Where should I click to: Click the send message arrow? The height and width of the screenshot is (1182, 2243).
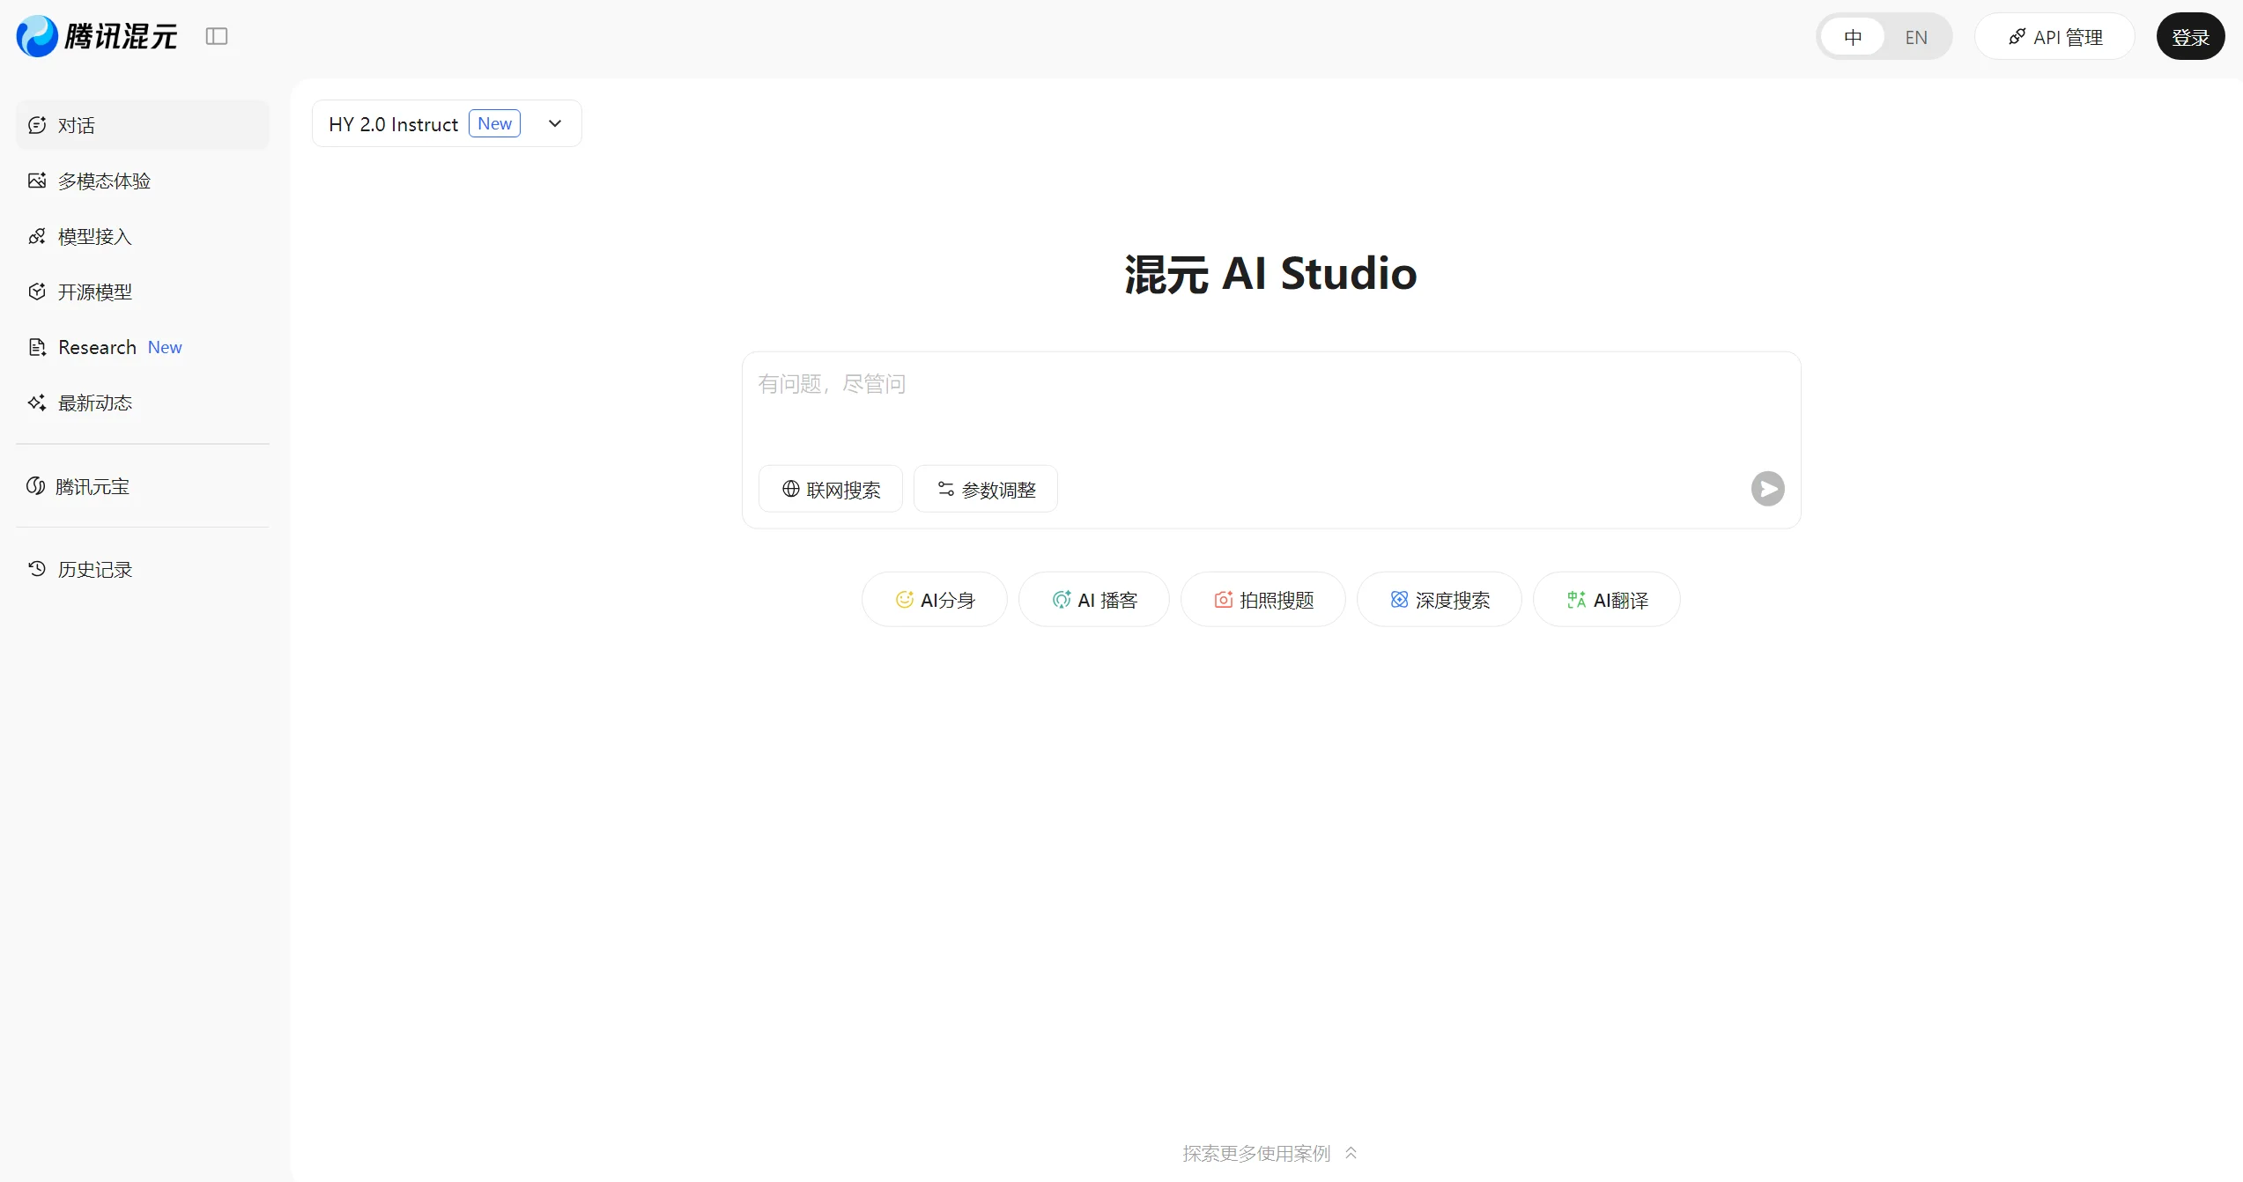pyautogui.click(x=1768, y=489)
